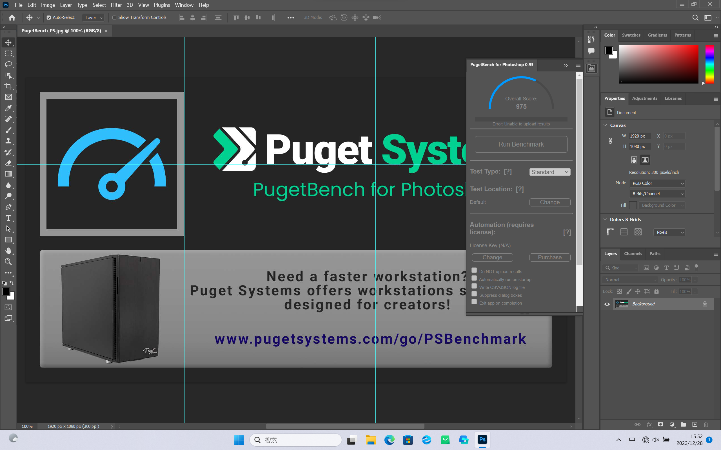Open the layer Kind filter dropdown

[620, 268]
